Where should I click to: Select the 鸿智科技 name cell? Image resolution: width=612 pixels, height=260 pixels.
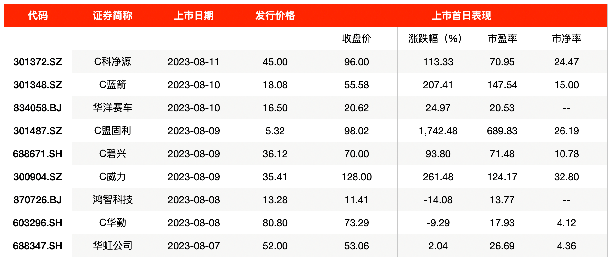(112, 200)
